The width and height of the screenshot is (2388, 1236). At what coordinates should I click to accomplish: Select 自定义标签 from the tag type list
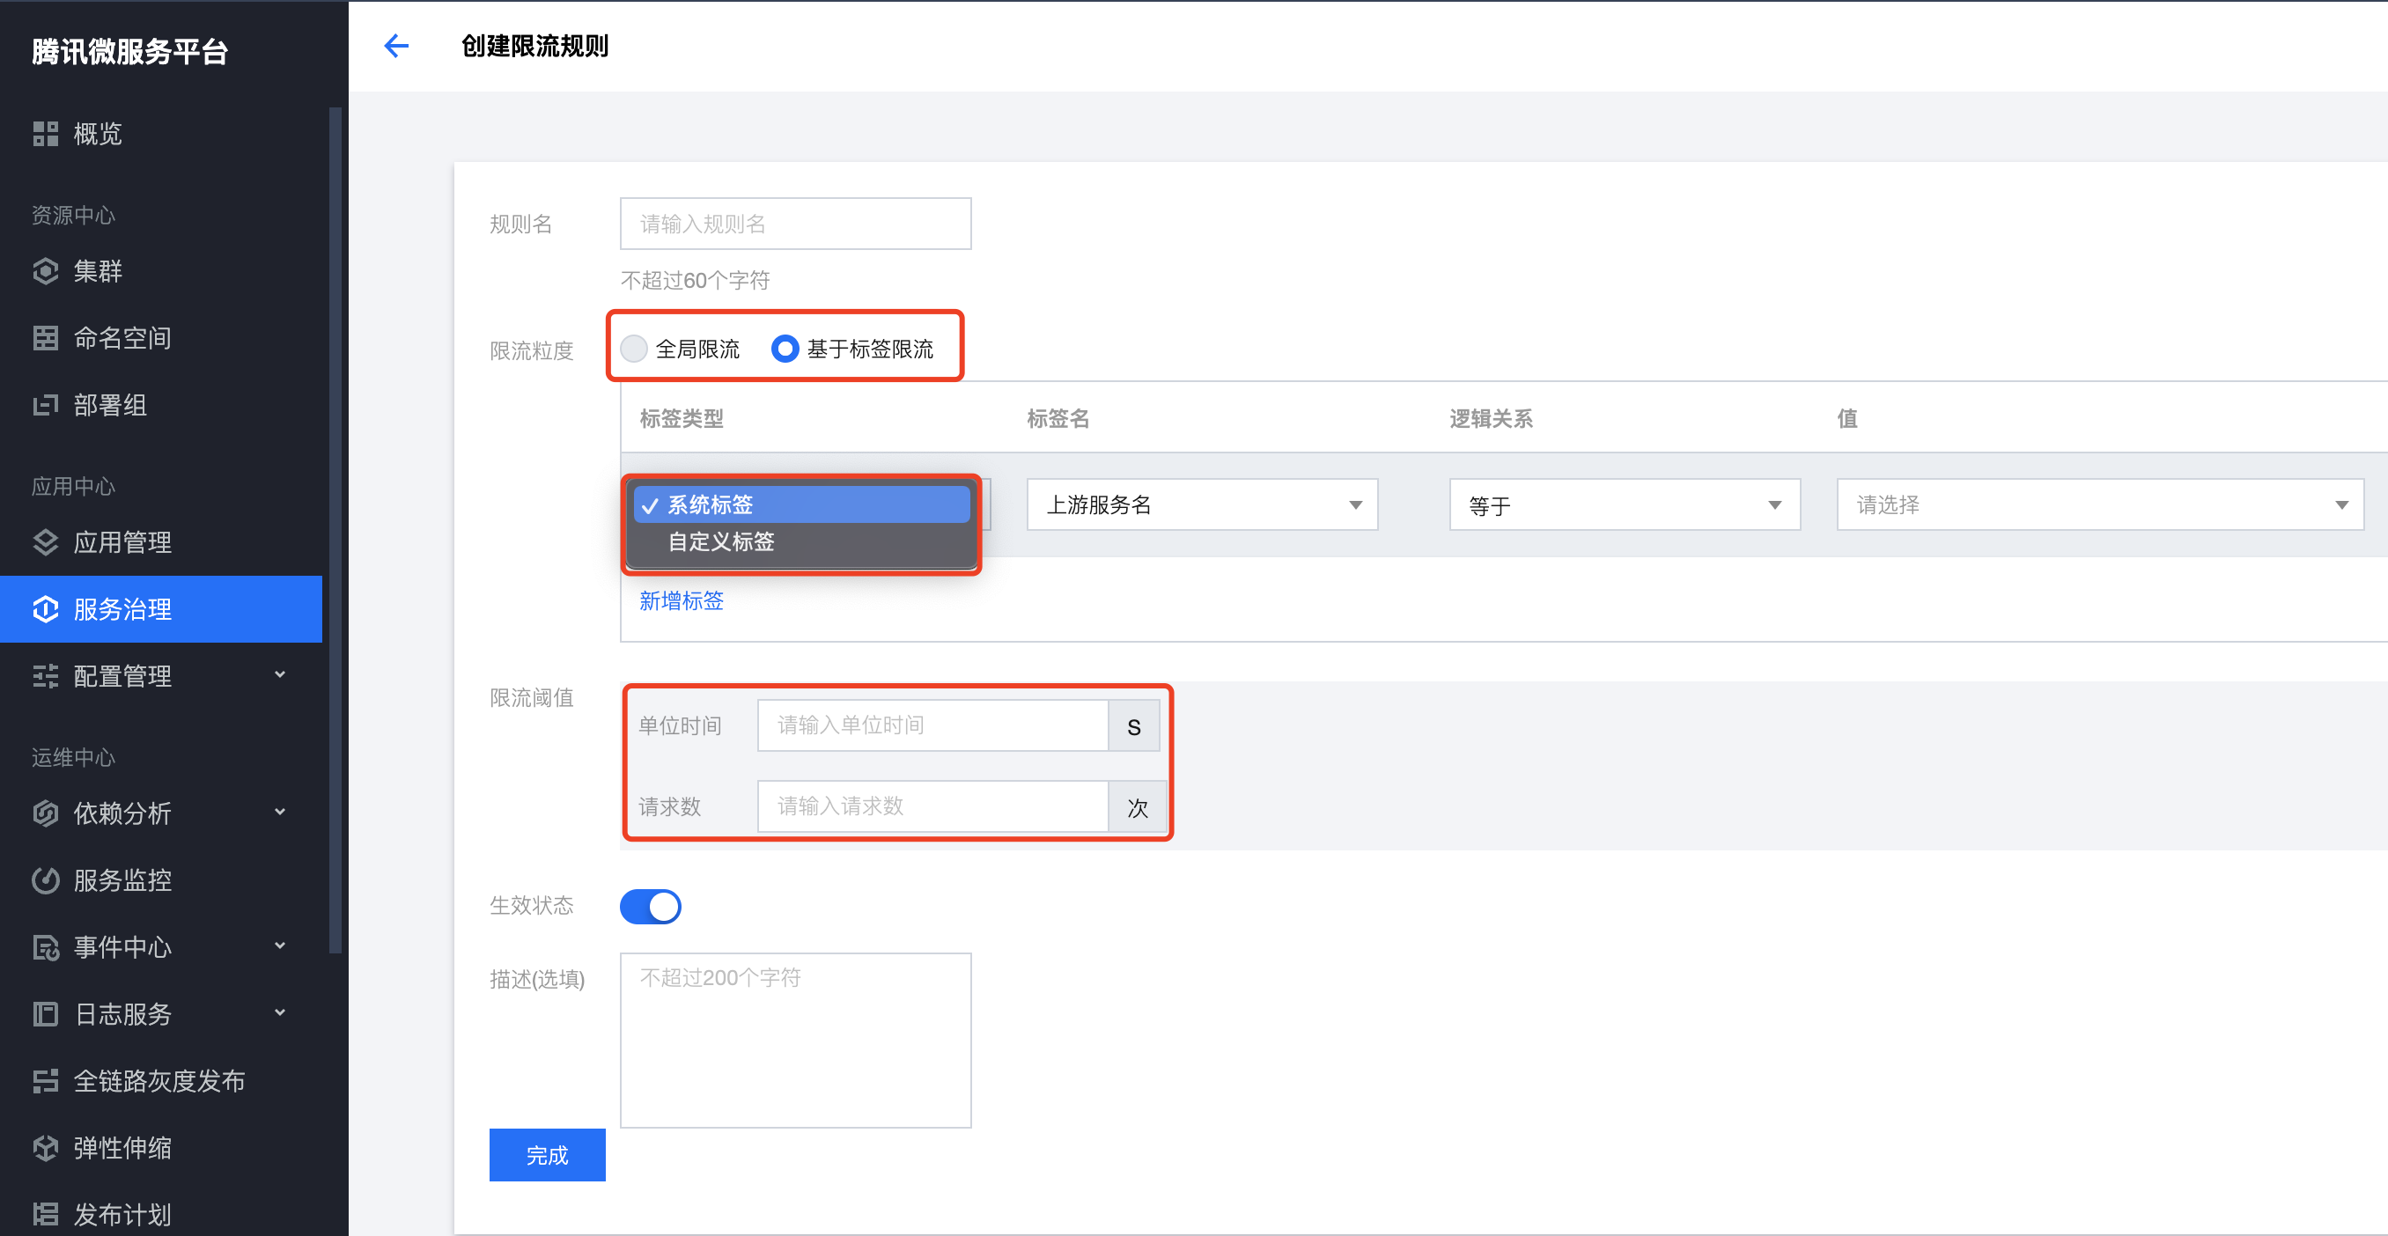[x=720, y=543]
